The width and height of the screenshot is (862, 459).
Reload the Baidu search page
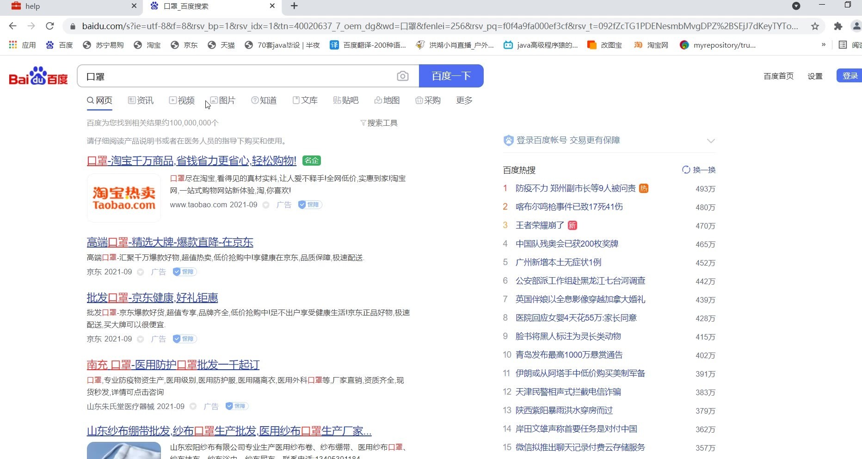pyautogui.click(x=50, y=26)
